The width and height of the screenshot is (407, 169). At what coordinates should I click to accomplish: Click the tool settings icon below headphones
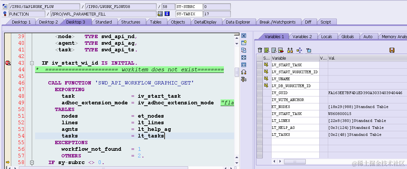click(244, 79)
